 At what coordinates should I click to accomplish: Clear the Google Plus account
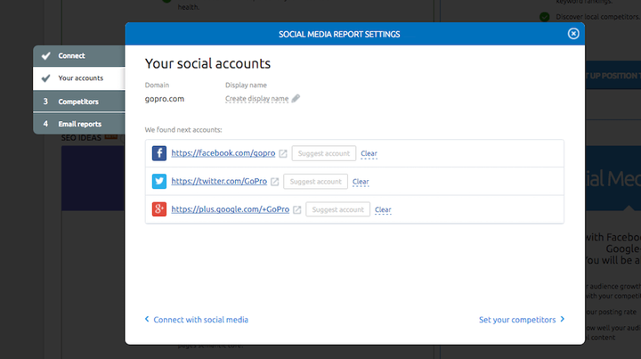(x=383, y=209)
